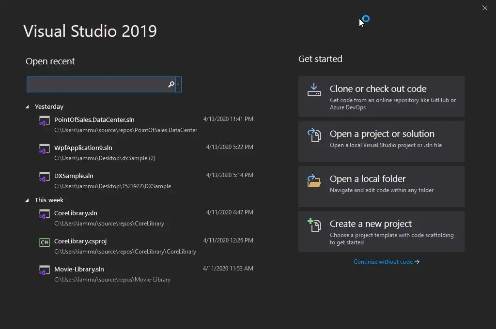Image resolution: width=496 pixels, height=329 pixels.
Task: Click the solution icon beside Movie-Library.sln
Action: coord(45,270)
